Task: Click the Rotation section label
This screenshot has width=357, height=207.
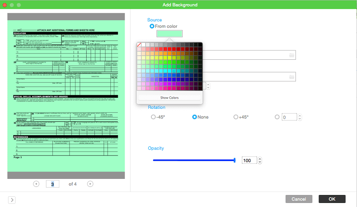Action: click(157, 107)
